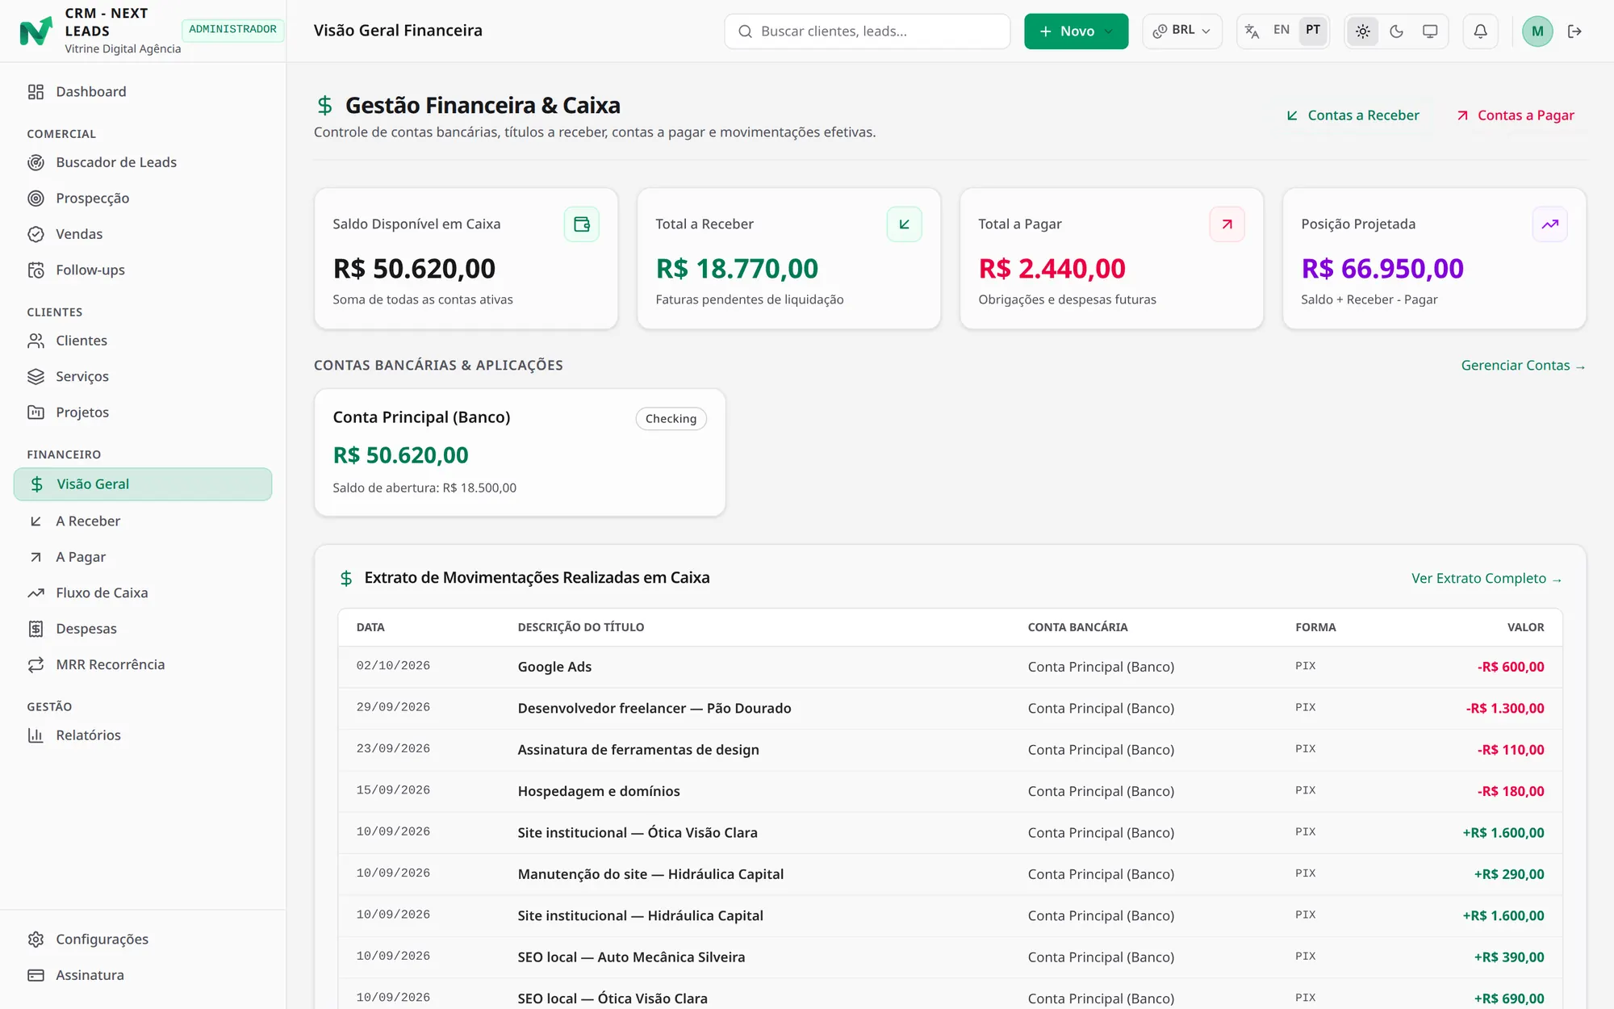Select Visão Geral in sidebar
The image size is (1614, 1009).
coord(143,484)
